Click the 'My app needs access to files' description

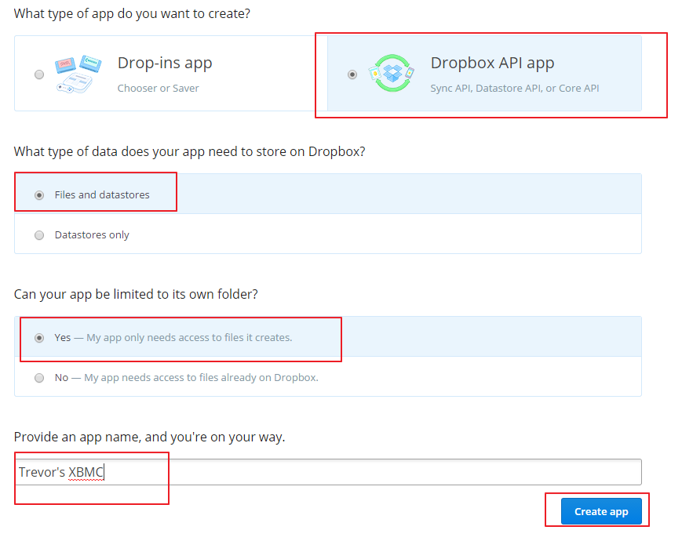202,378
